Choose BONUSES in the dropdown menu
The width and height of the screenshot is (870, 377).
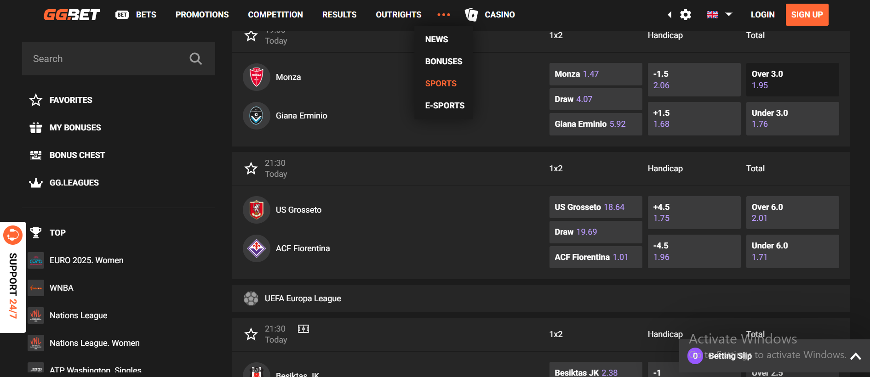coord(444,62)
